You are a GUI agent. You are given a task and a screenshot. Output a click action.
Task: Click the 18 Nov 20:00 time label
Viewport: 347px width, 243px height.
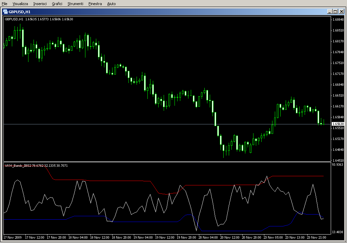tap(121, 238)
